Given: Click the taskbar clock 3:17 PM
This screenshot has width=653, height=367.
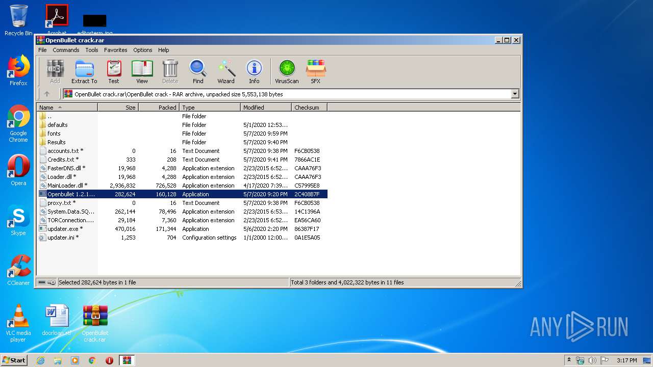Looking at the screenshot, I should click(x=626, y=360).
